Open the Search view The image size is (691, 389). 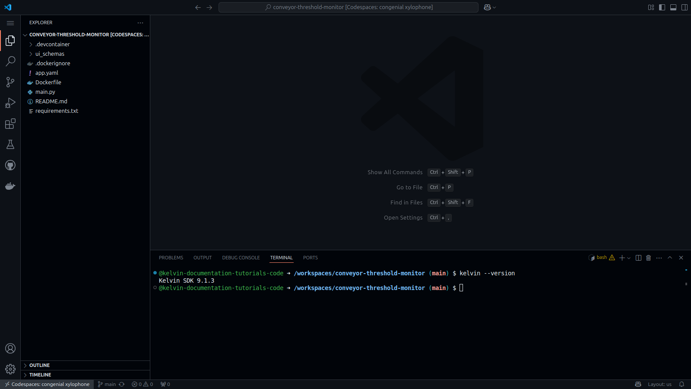pyautogui.click(x=10, y=61)
